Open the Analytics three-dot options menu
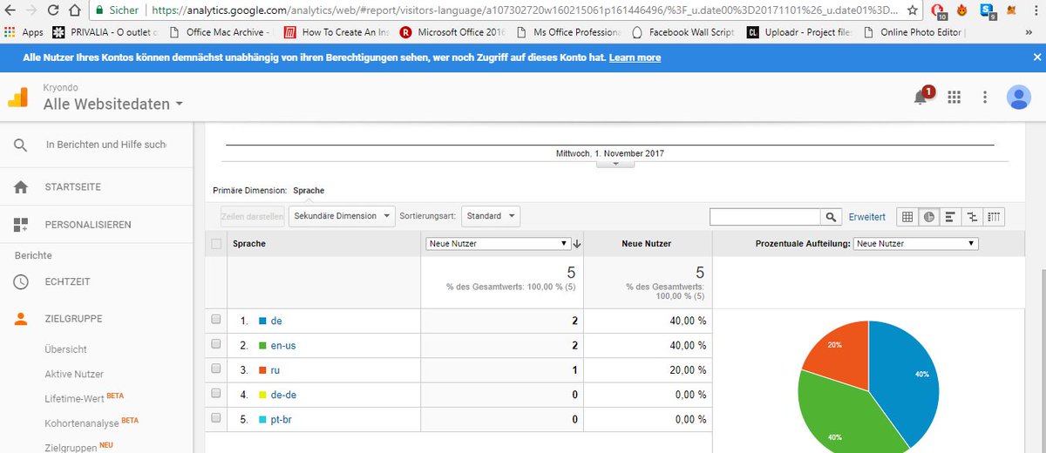This screenshot has width=1046, height=453. pos(985,98)
